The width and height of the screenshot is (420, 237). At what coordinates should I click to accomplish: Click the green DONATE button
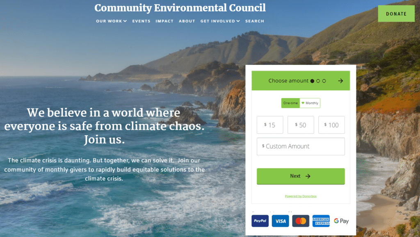(x=396, y=13)
